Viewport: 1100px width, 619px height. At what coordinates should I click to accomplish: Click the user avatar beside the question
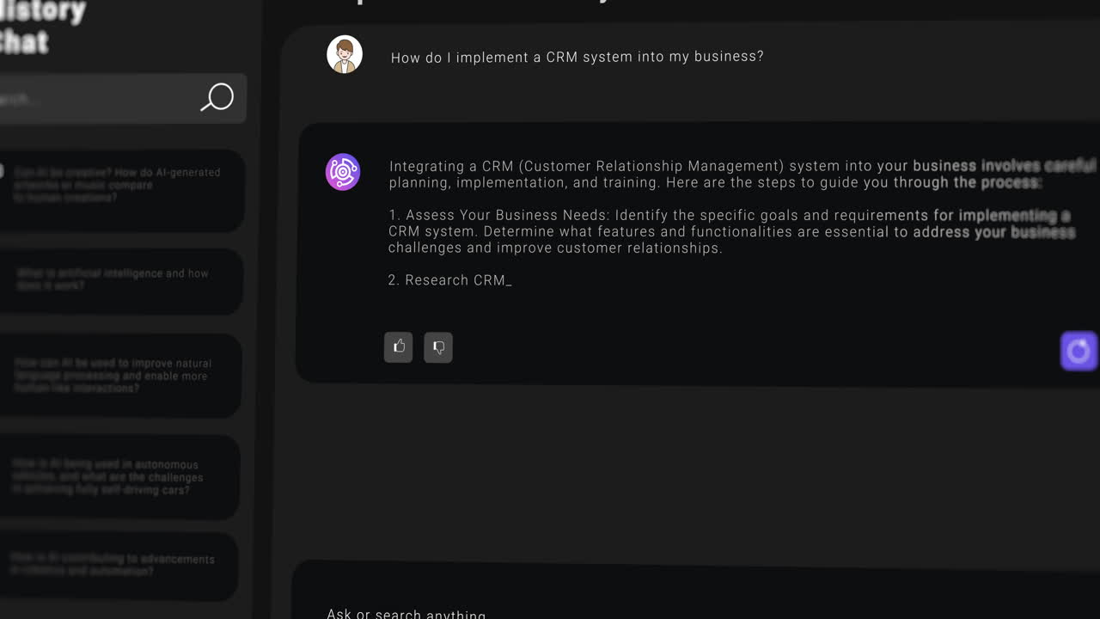pyautogui.click(x=345, y=55)
